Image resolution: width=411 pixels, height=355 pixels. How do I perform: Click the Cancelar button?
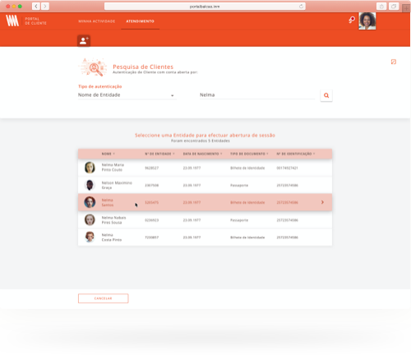[104, 298]
